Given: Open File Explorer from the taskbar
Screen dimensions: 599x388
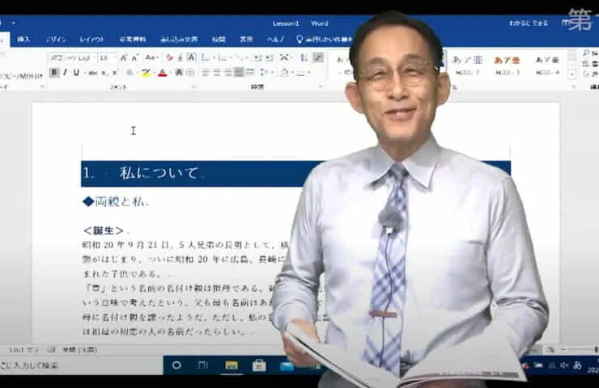Looking at the screenshot, I should [x=231, y=365].
